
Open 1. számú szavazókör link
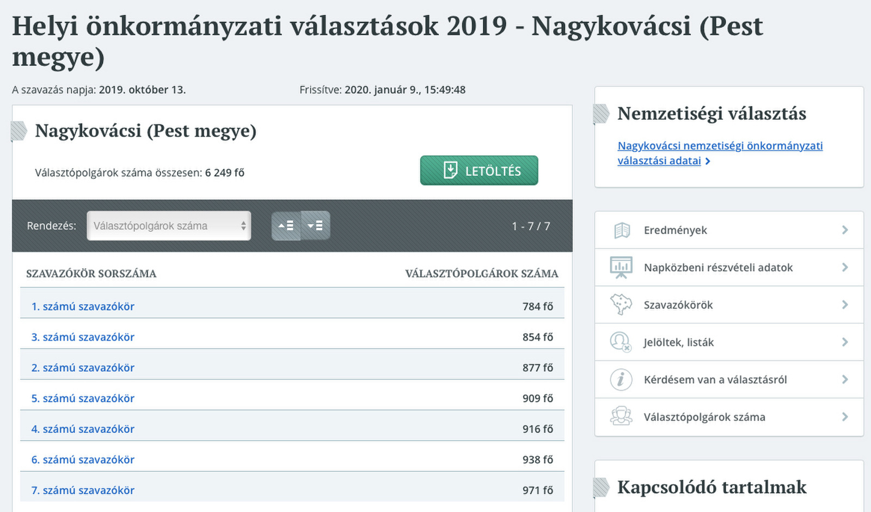[83, 306]
